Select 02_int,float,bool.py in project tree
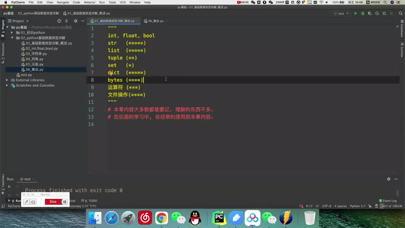Screen dimensions: 405x228 [x=42, y=48]
